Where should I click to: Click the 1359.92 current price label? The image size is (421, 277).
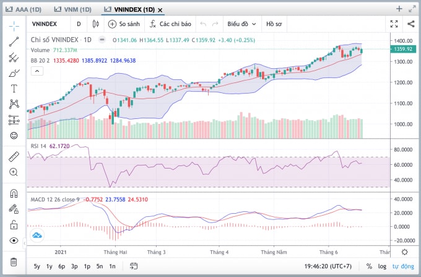[403, 49]
